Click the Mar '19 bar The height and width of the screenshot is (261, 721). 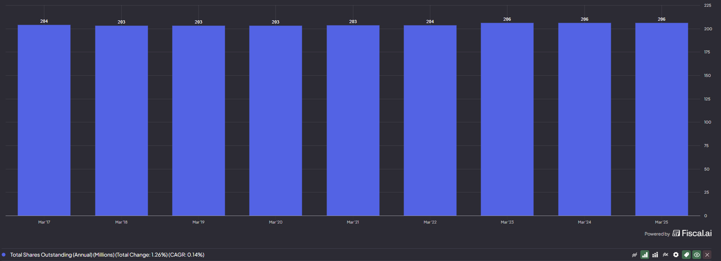tap(198, 120)
